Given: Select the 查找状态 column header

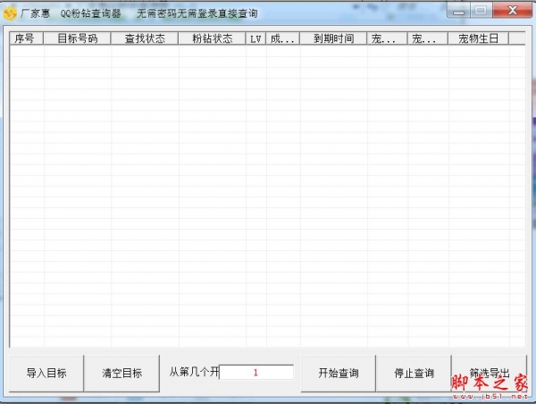Looking at the screenshot, I should click(145, 38).
